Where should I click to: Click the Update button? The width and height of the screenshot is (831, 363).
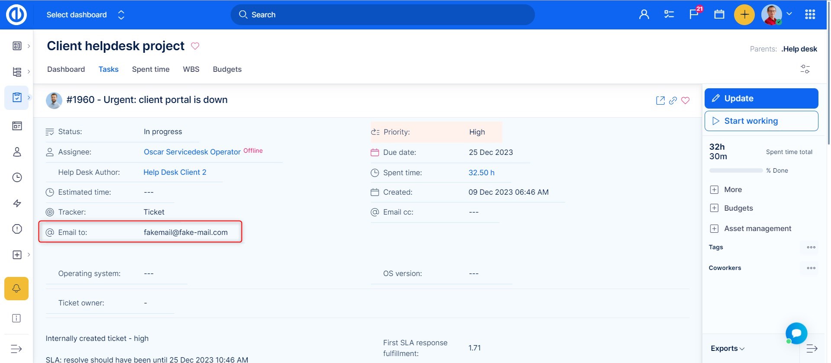click(x=761, y=98)
